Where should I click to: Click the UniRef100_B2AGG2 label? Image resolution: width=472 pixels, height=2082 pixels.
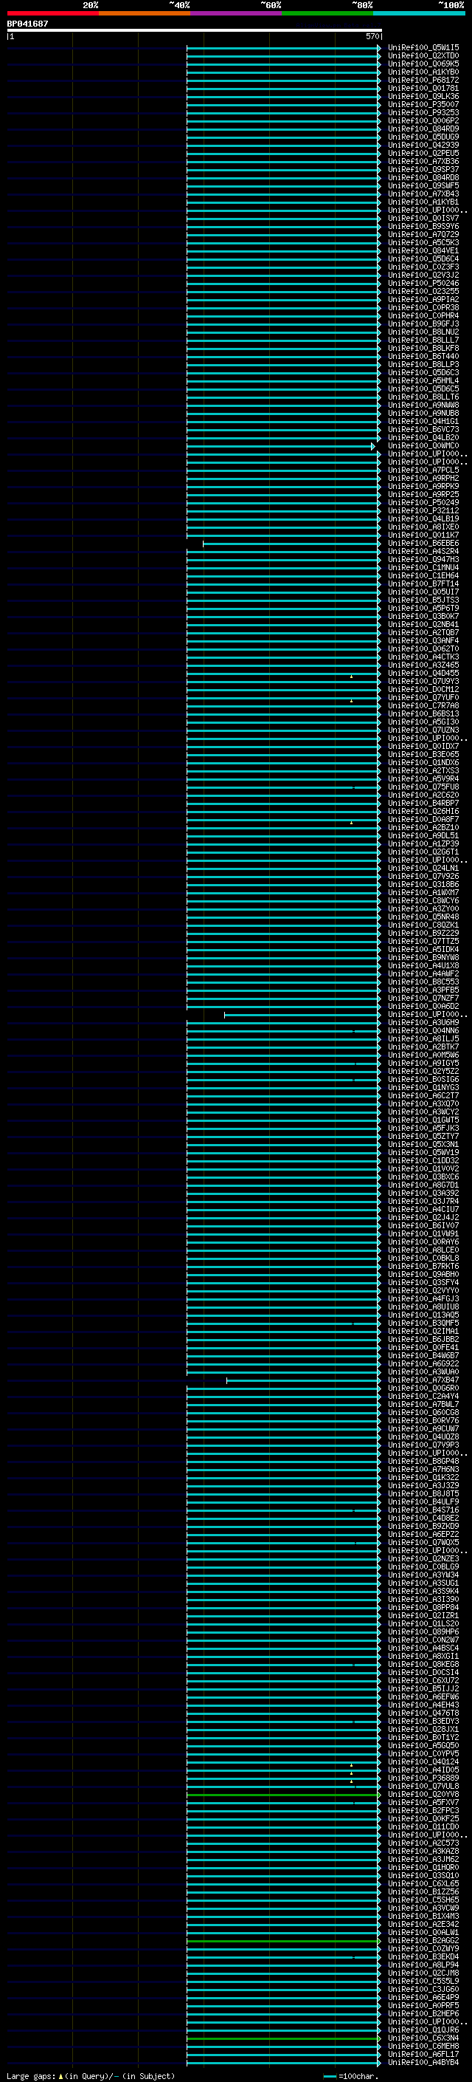coord(423,1942)
